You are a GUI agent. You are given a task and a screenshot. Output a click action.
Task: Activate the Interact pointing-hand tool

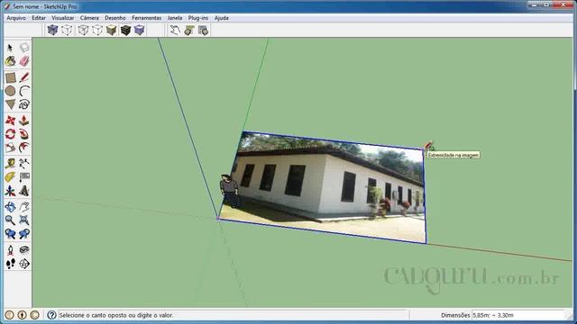point(175,30)
